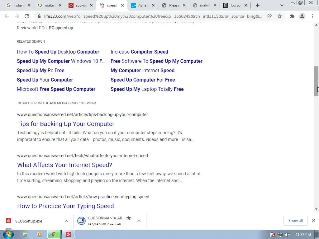This screenshot has width=319, height=239.
Task: Click the how-practice-your-typing-speed URL text
Action: click(83, 197)
